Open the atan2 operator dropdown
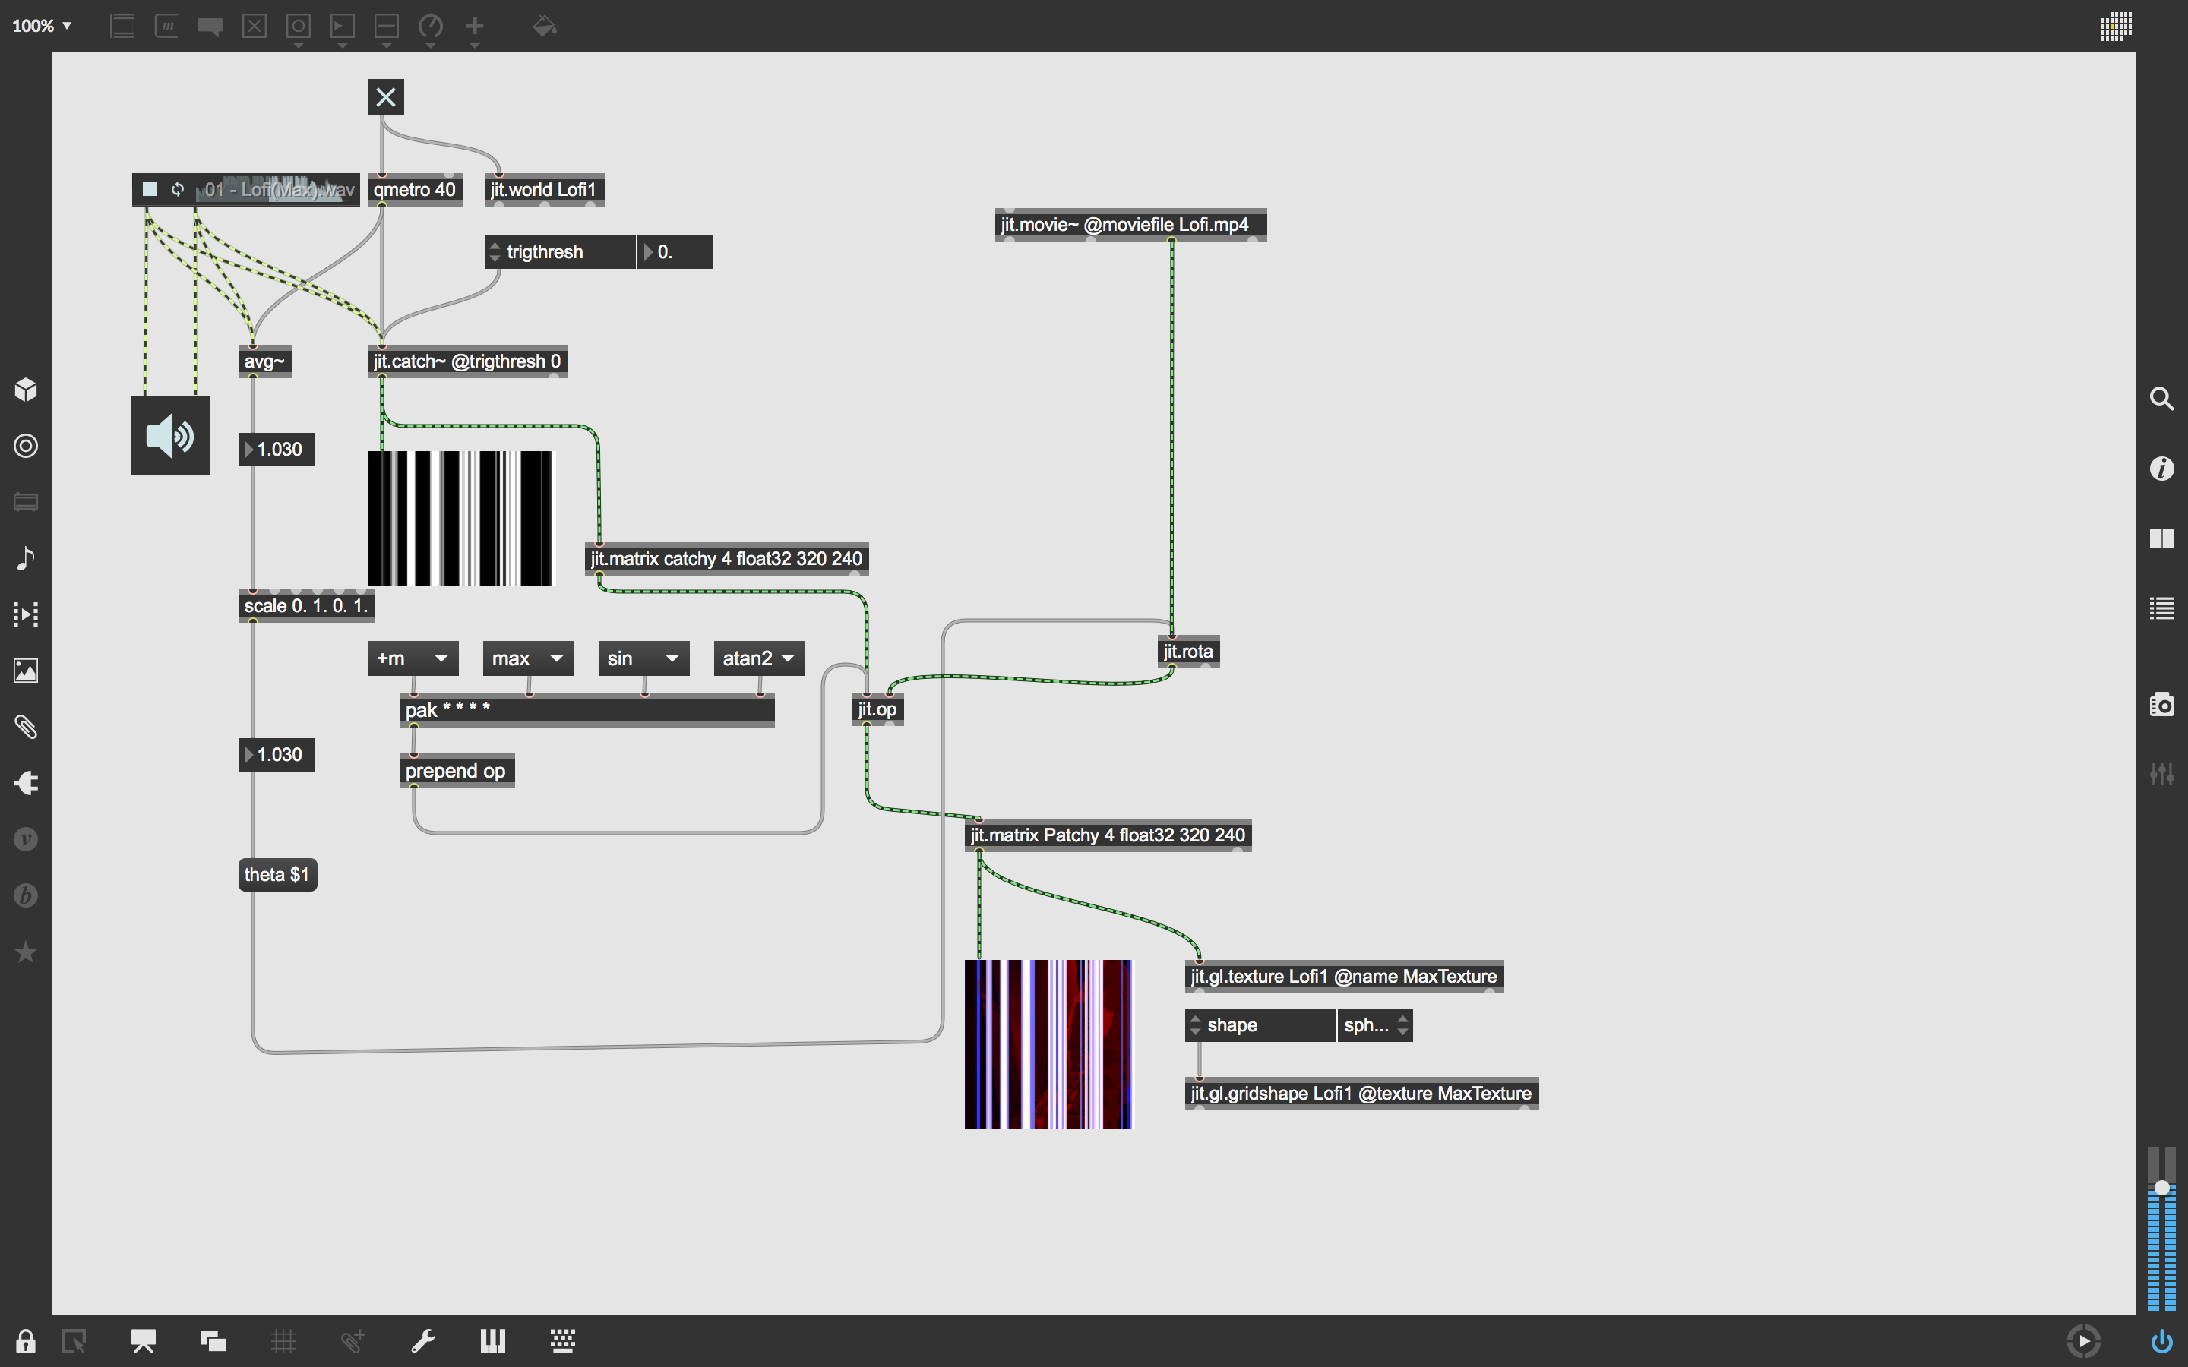The height and width of the screenshot is (1367, 2188). [760, 658]
